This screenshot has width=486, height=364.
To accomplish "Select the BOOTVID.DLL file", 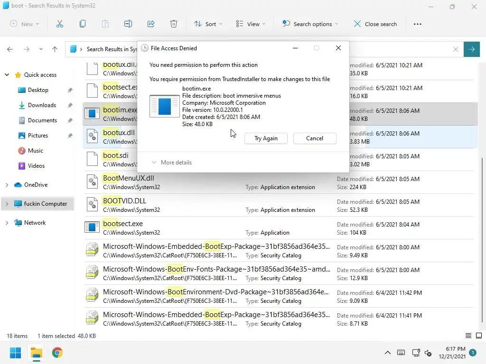I will (279, 205).
